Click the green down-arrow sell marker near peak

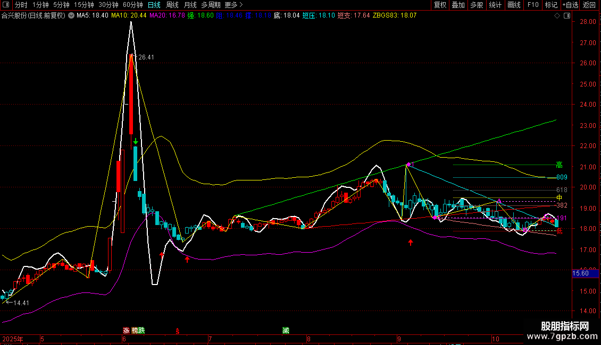(x=136, y=141)
